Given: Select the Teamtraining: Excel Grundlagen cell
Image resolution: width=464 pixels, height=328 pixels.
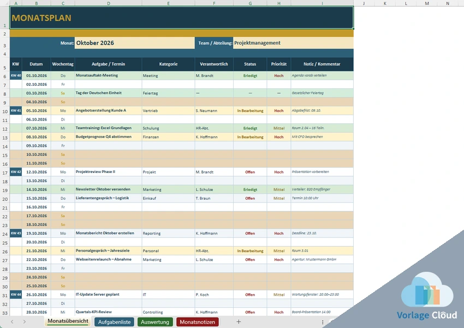Looking at the screenshot, I should click(108, 128).
